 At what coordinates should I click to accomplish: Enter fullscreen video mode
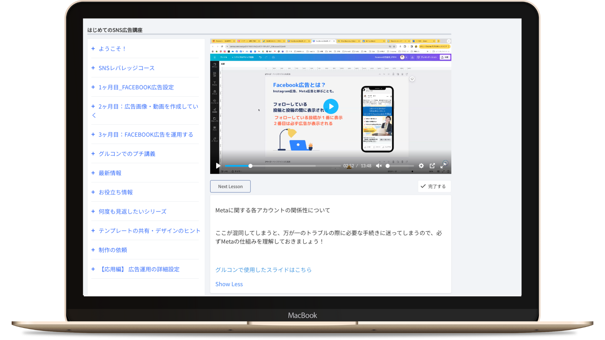(x=443, y=166)
